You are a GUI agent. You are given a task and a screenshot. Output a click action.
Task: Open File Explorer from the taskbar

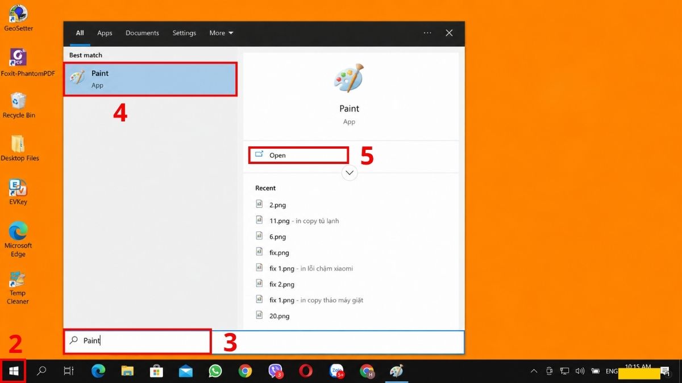127,371
